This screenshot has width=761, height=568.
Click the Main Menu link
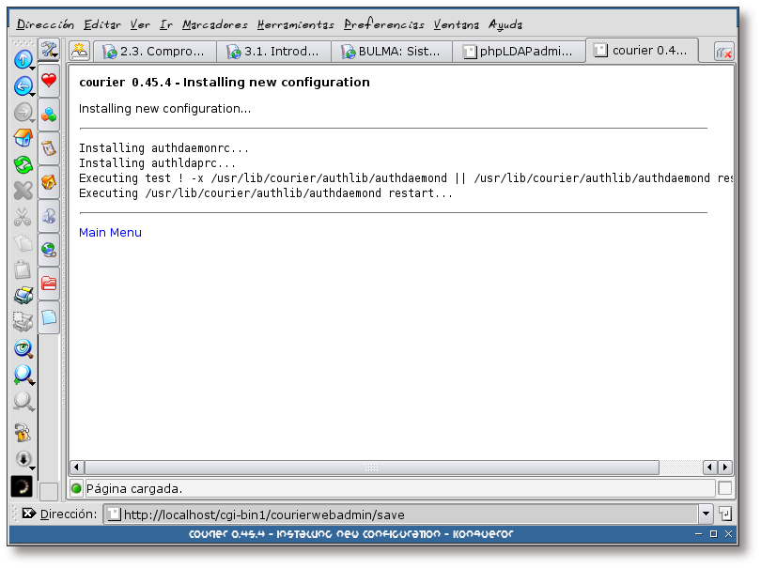110,232
